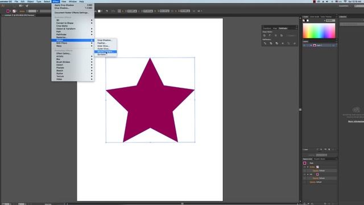Expand the 3D effects submenu
The height and width of the screenshot is (205, 364).
point(73,20)
